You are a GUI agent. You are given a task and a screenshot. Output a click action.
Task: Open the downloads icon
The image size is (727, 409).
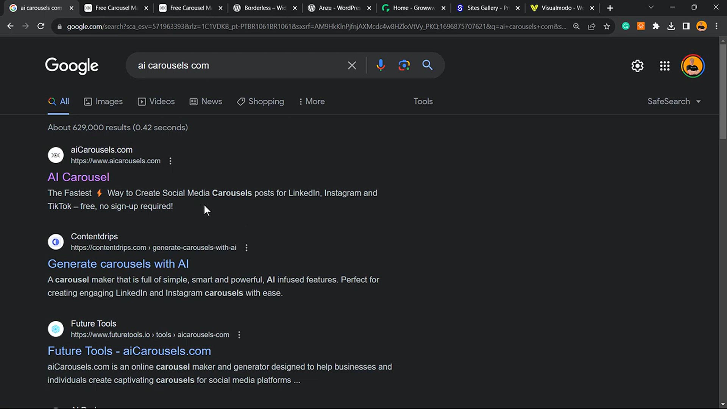click(x=671, y=26)
